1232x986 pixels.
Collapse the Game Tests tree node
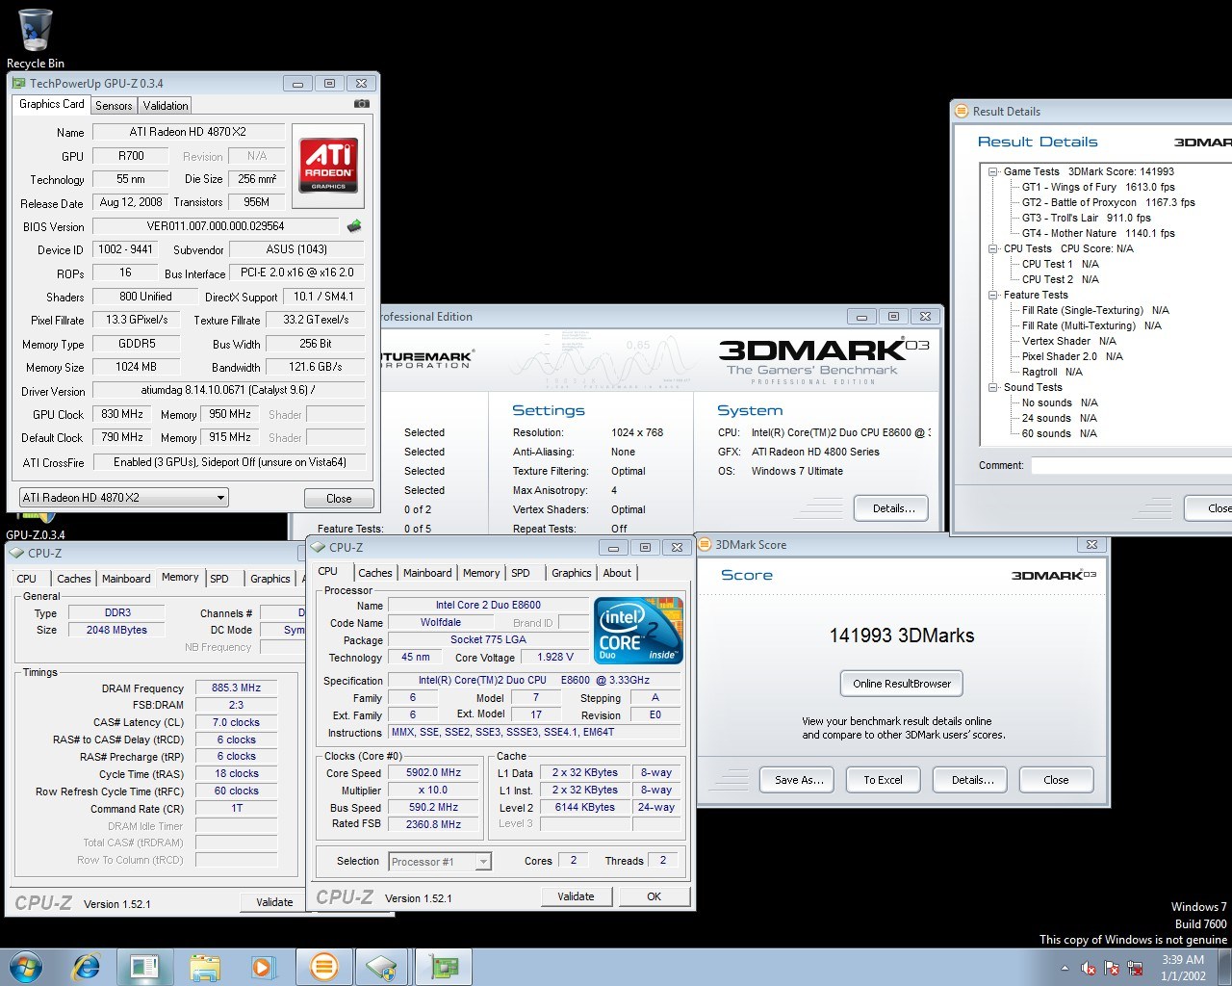[993, 172]
